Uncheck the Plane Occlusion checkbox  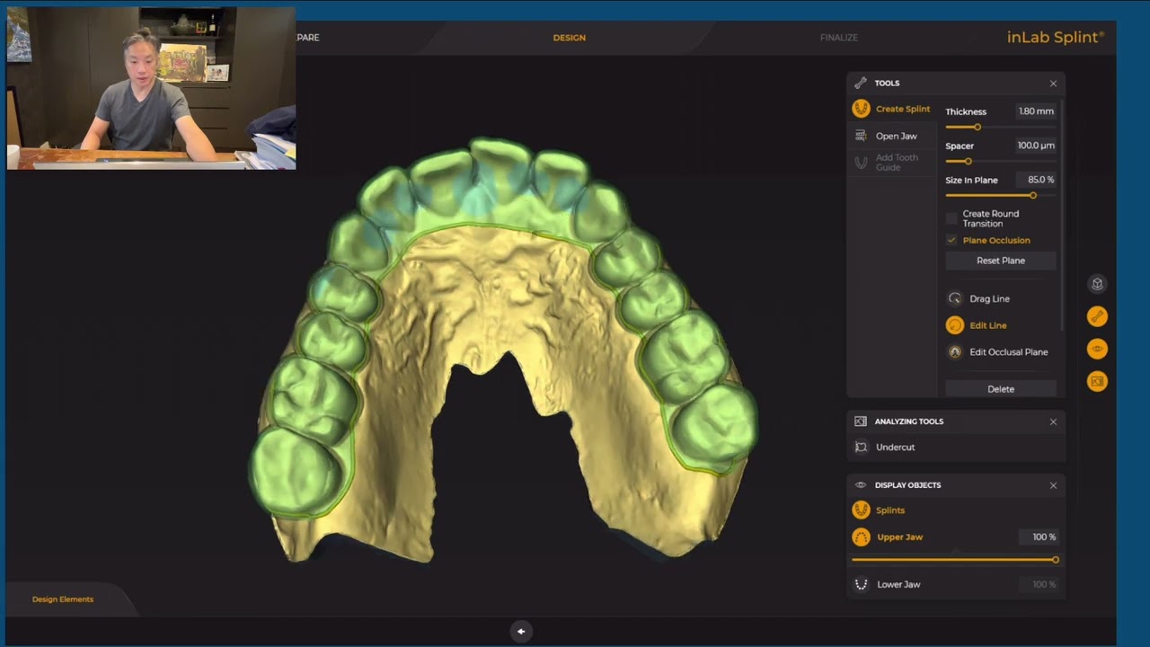pyautogui.click(x=951, y=240)
